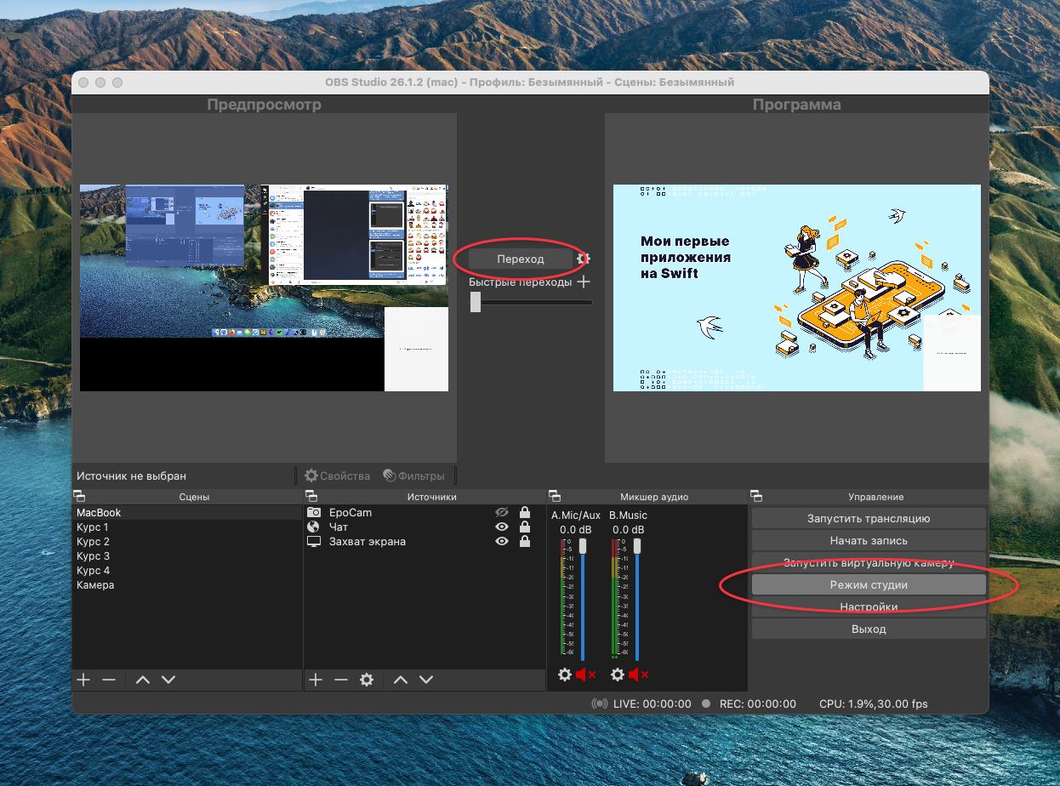
Task: Click the REC status dot indicator
Action: pos(706,703)
